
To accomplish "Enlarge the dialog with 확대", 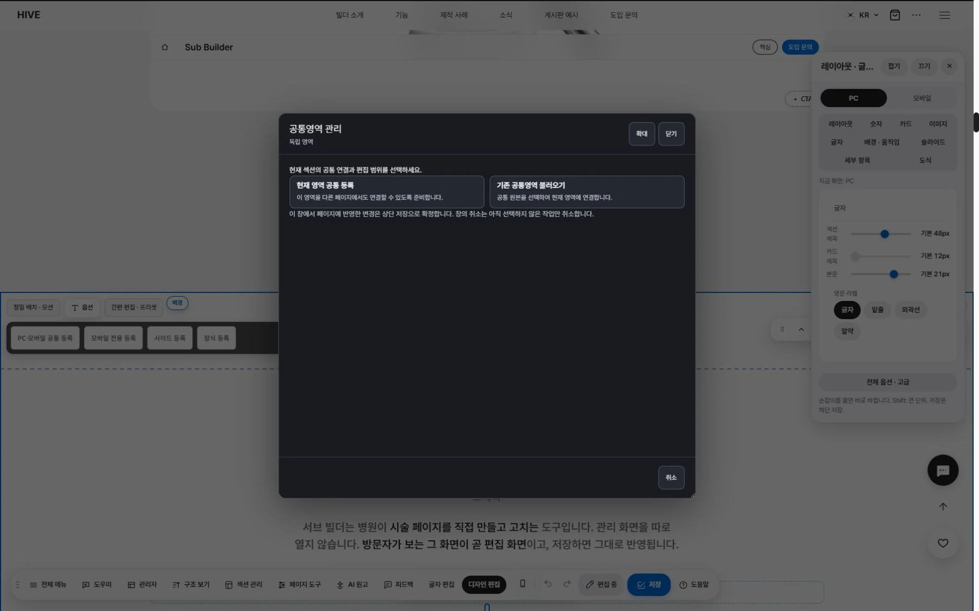I will click(x=642, y=134).
